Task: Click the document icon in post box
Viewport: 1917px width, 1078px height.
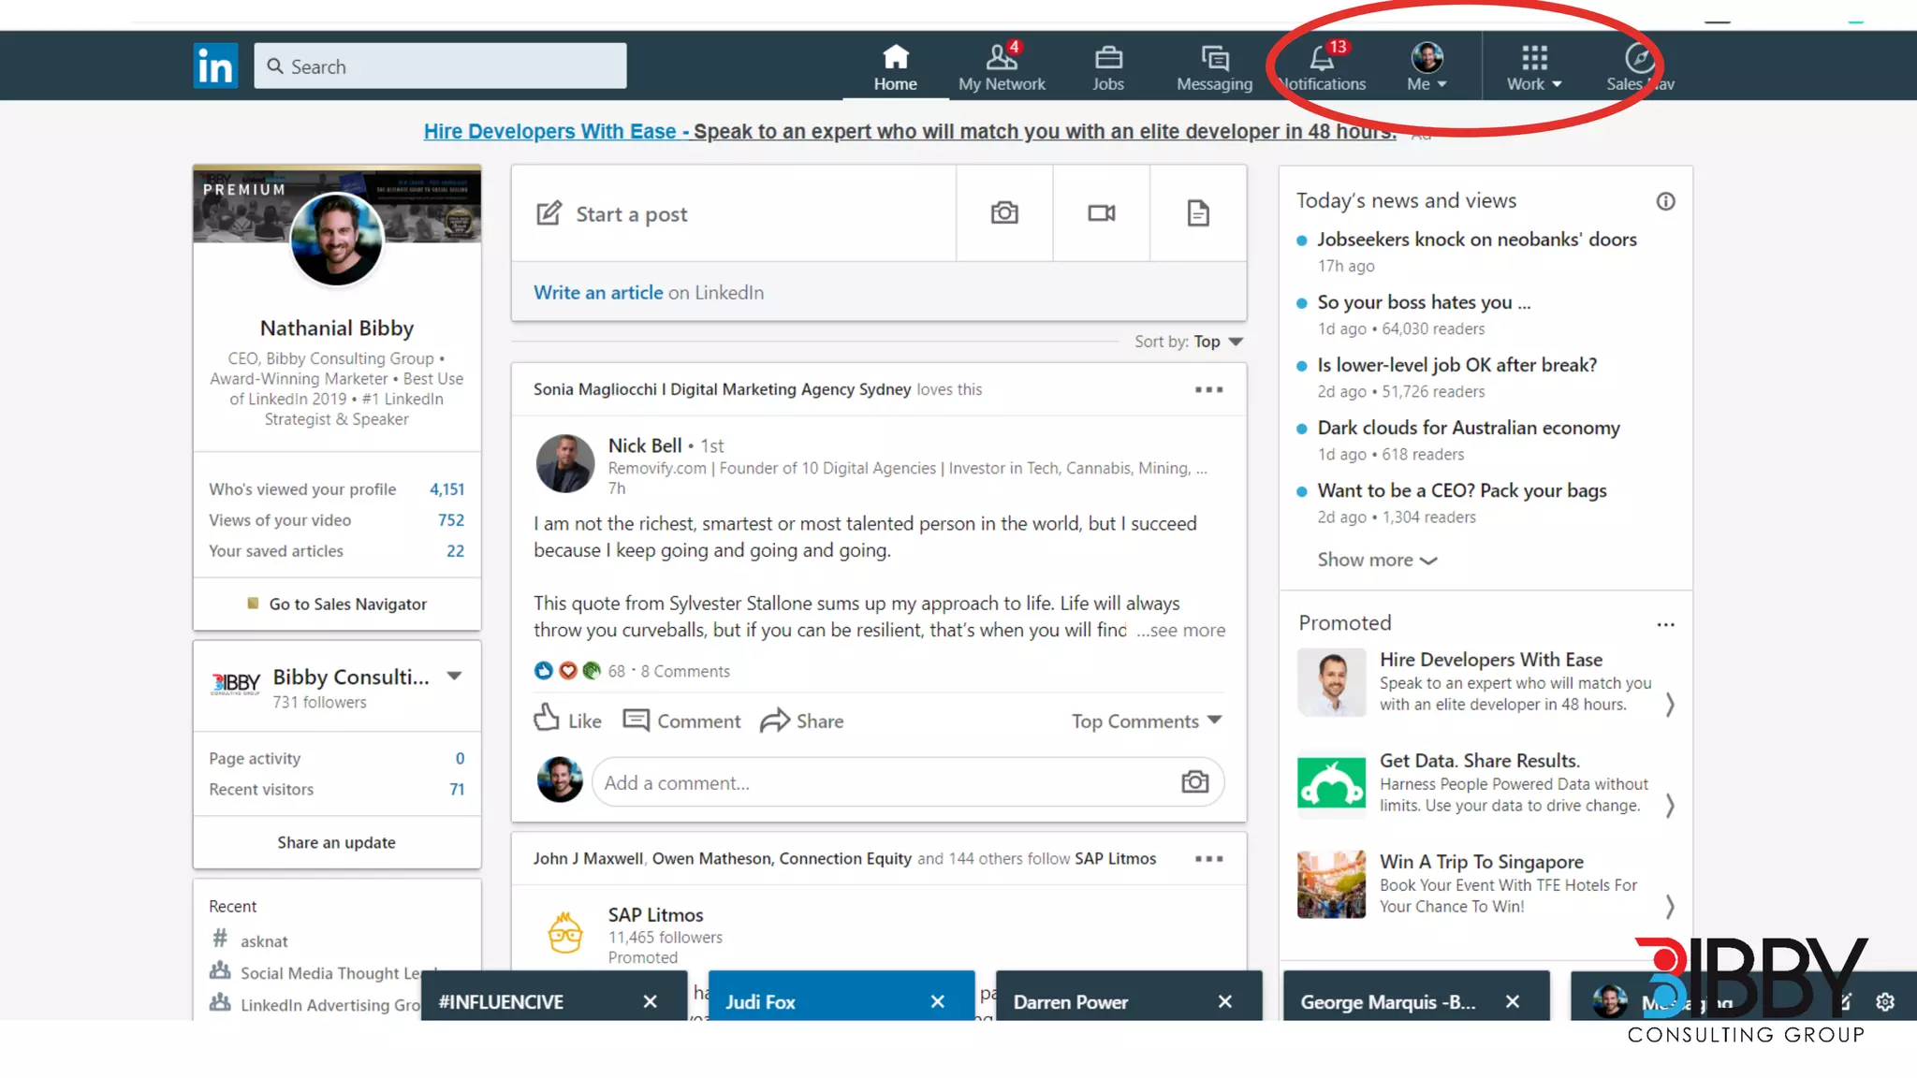Action: (1198, 213)
